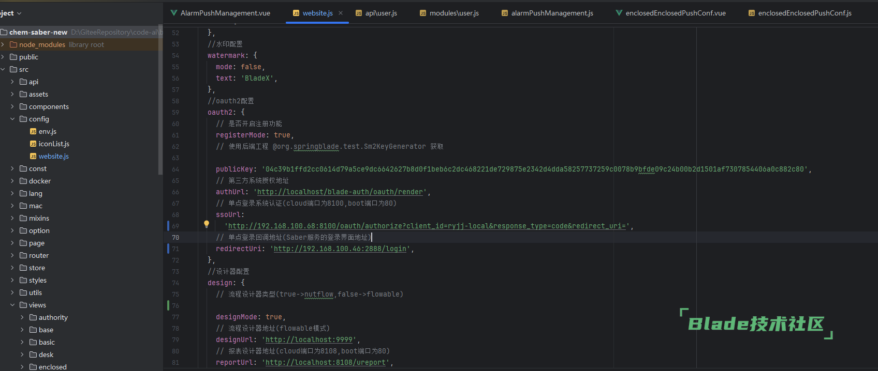Close the website.js editor tab

pyautogui.click(x=341, y=13)
